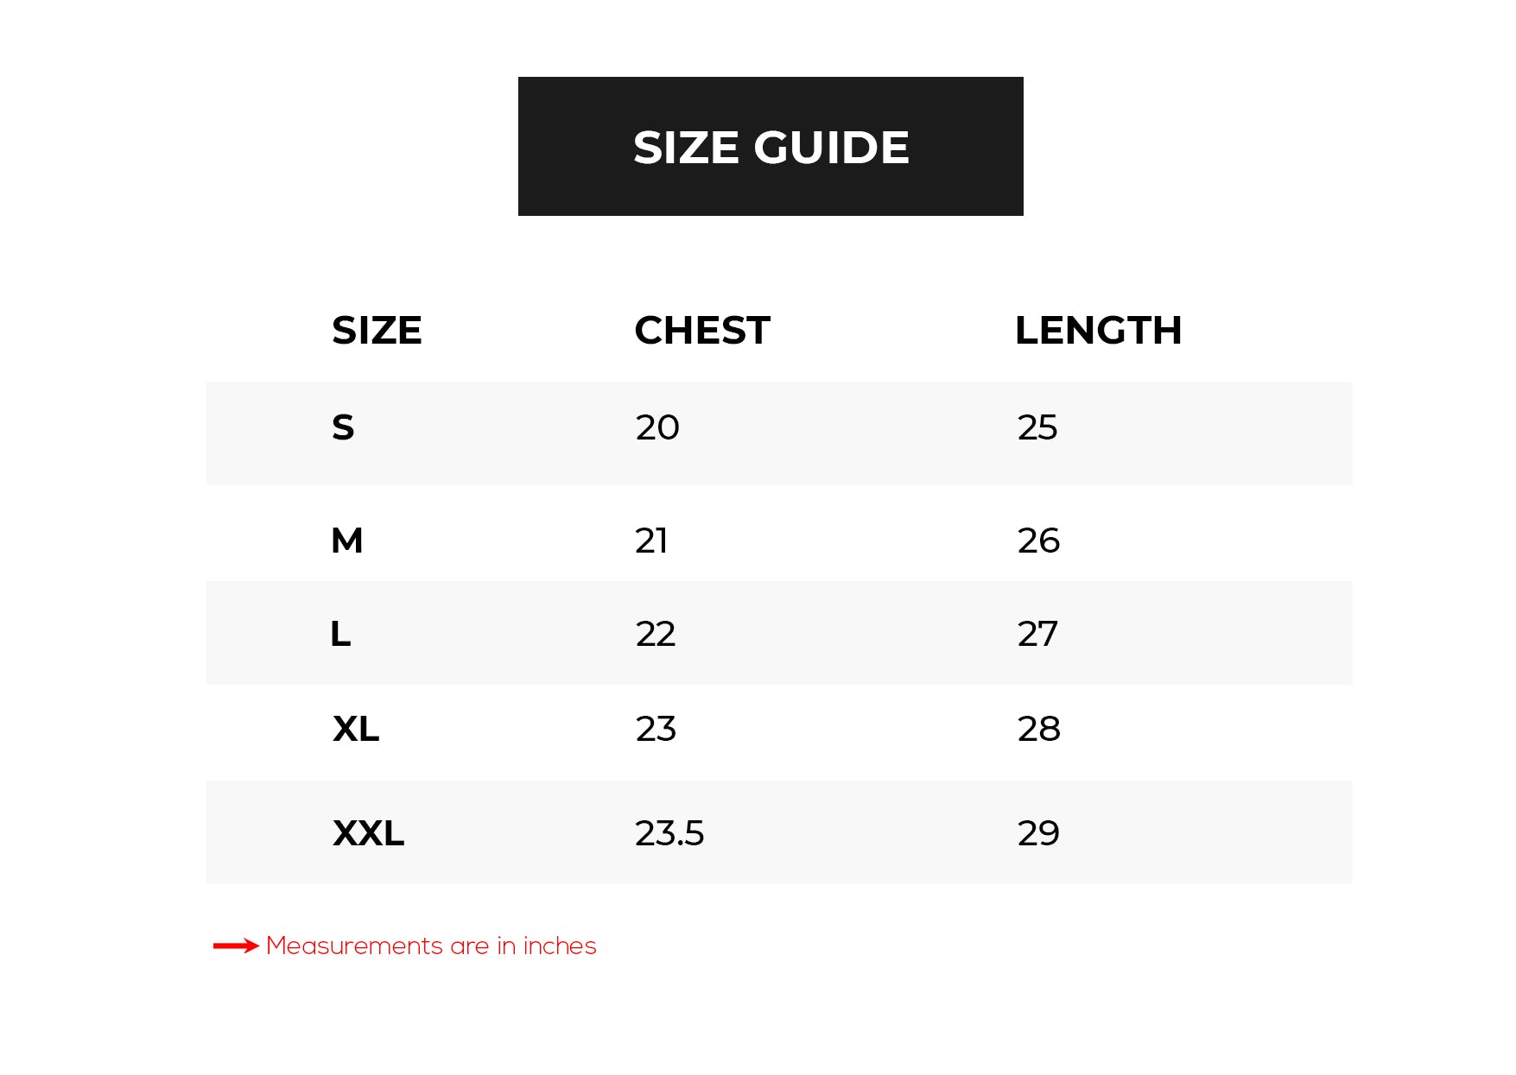Select the SIZE column header
1516x1075 pixels.
click(377, 331)
